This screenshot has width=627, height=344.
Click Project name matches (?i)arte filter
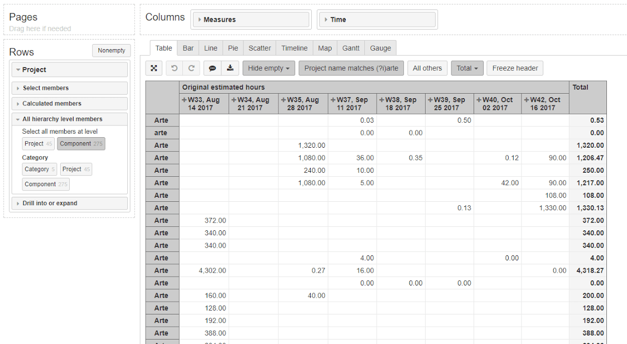tap(351, 68)
